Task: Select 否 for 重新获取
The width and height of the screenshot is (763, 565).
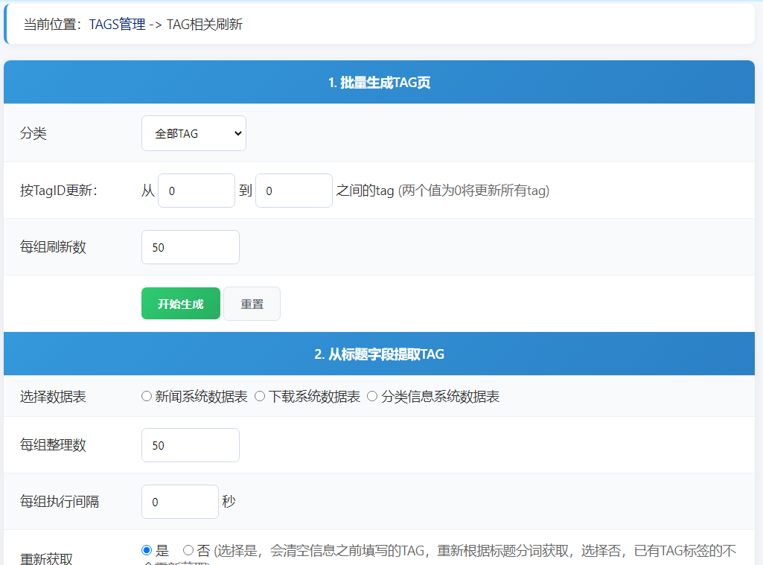Action: [188, 549]
